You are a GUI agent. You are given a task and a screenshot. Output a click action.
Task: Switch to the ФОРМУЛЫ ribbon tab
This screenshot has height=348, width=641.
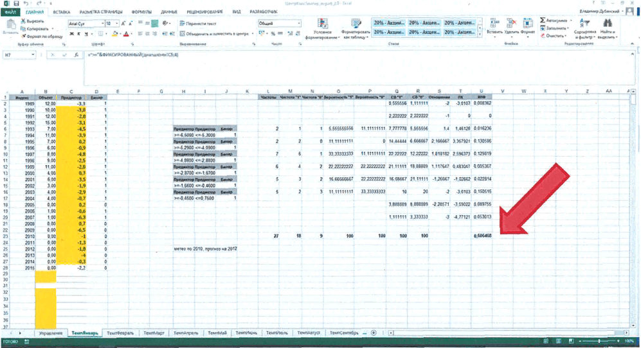[141, 12]
